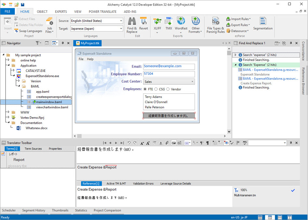The image size is (308, 220).
Task: Open the HOME ribbon tab
Action: pyautogui.click(x=25, y=12)
